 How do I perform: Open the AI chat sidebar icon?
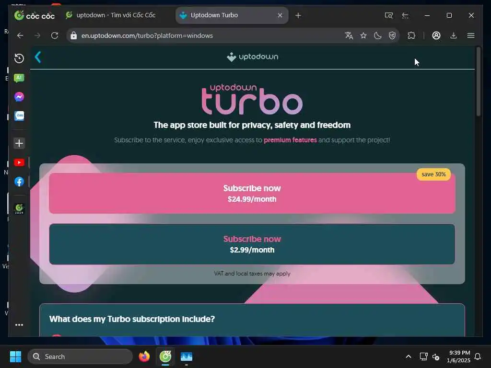19,78
